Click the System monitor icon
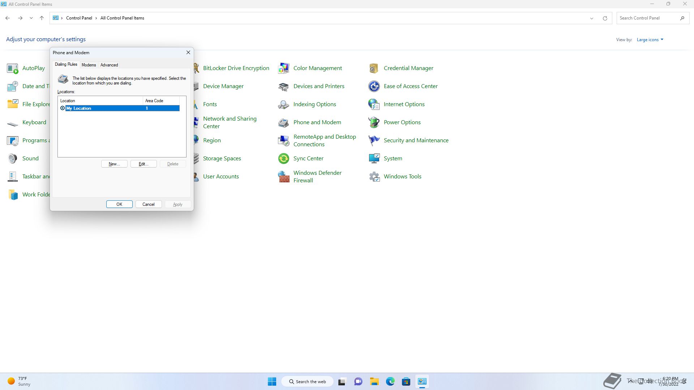 pos(374,159)
